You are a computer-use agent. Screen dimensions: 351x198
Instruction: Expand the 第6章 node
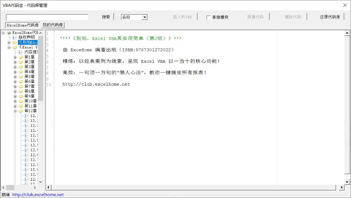[x=15, y=82]
